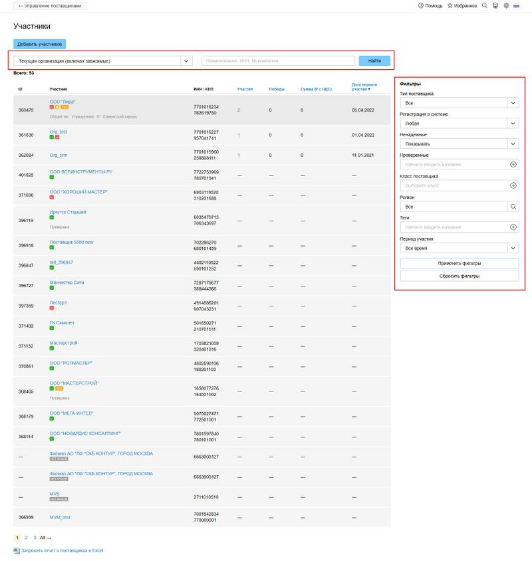
Task: Click magnifier icon in Регион filter
Action: point(513,207)
